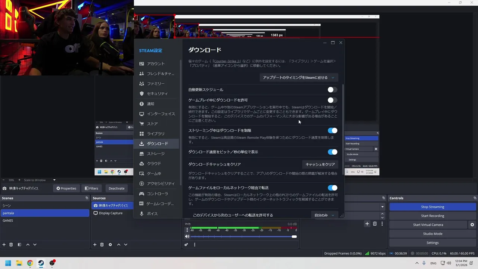Image resolution: width=478 pixels, height=269 pixels.
Task: Switch to the ファミリー settings section
Action: click(156, 84)
